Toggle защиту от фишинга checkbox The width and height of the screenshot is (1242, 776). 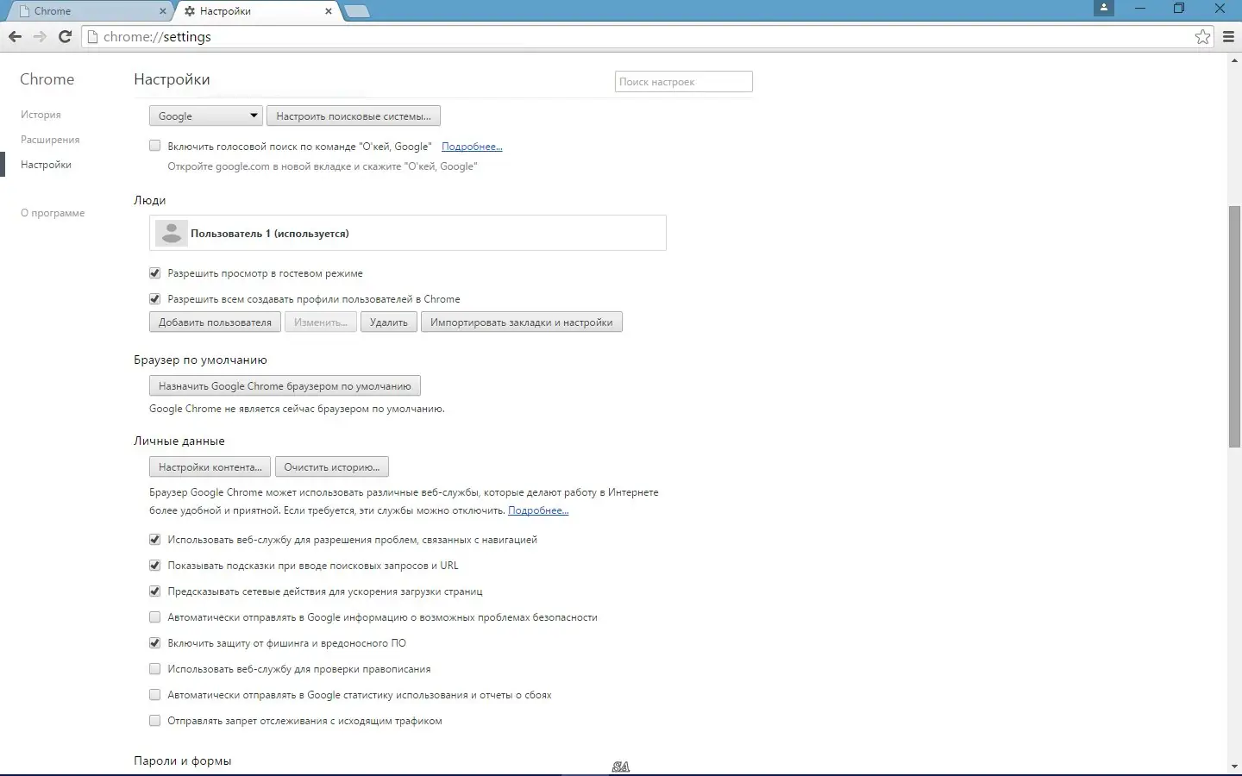point(155,643)
